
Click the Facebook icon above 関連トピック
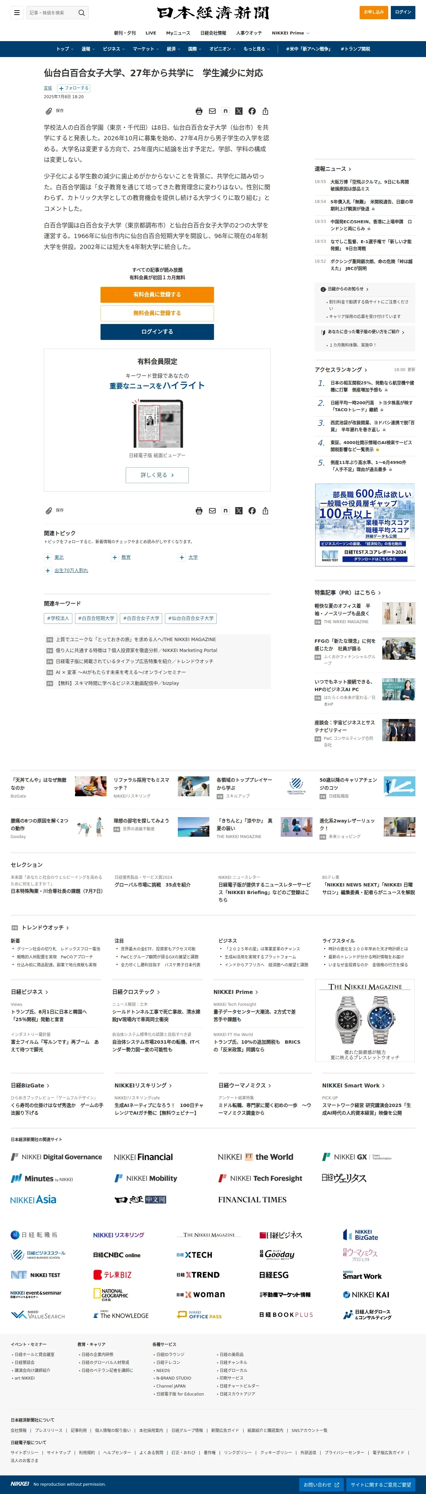(x=252, y=510)
